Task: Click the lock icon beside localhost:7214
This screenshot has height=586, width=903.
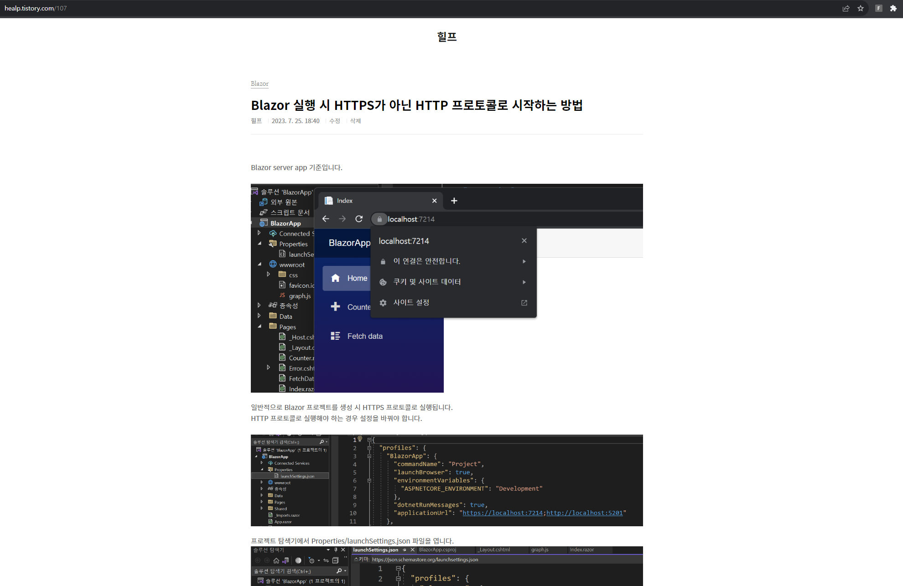Action: [379, 219]
